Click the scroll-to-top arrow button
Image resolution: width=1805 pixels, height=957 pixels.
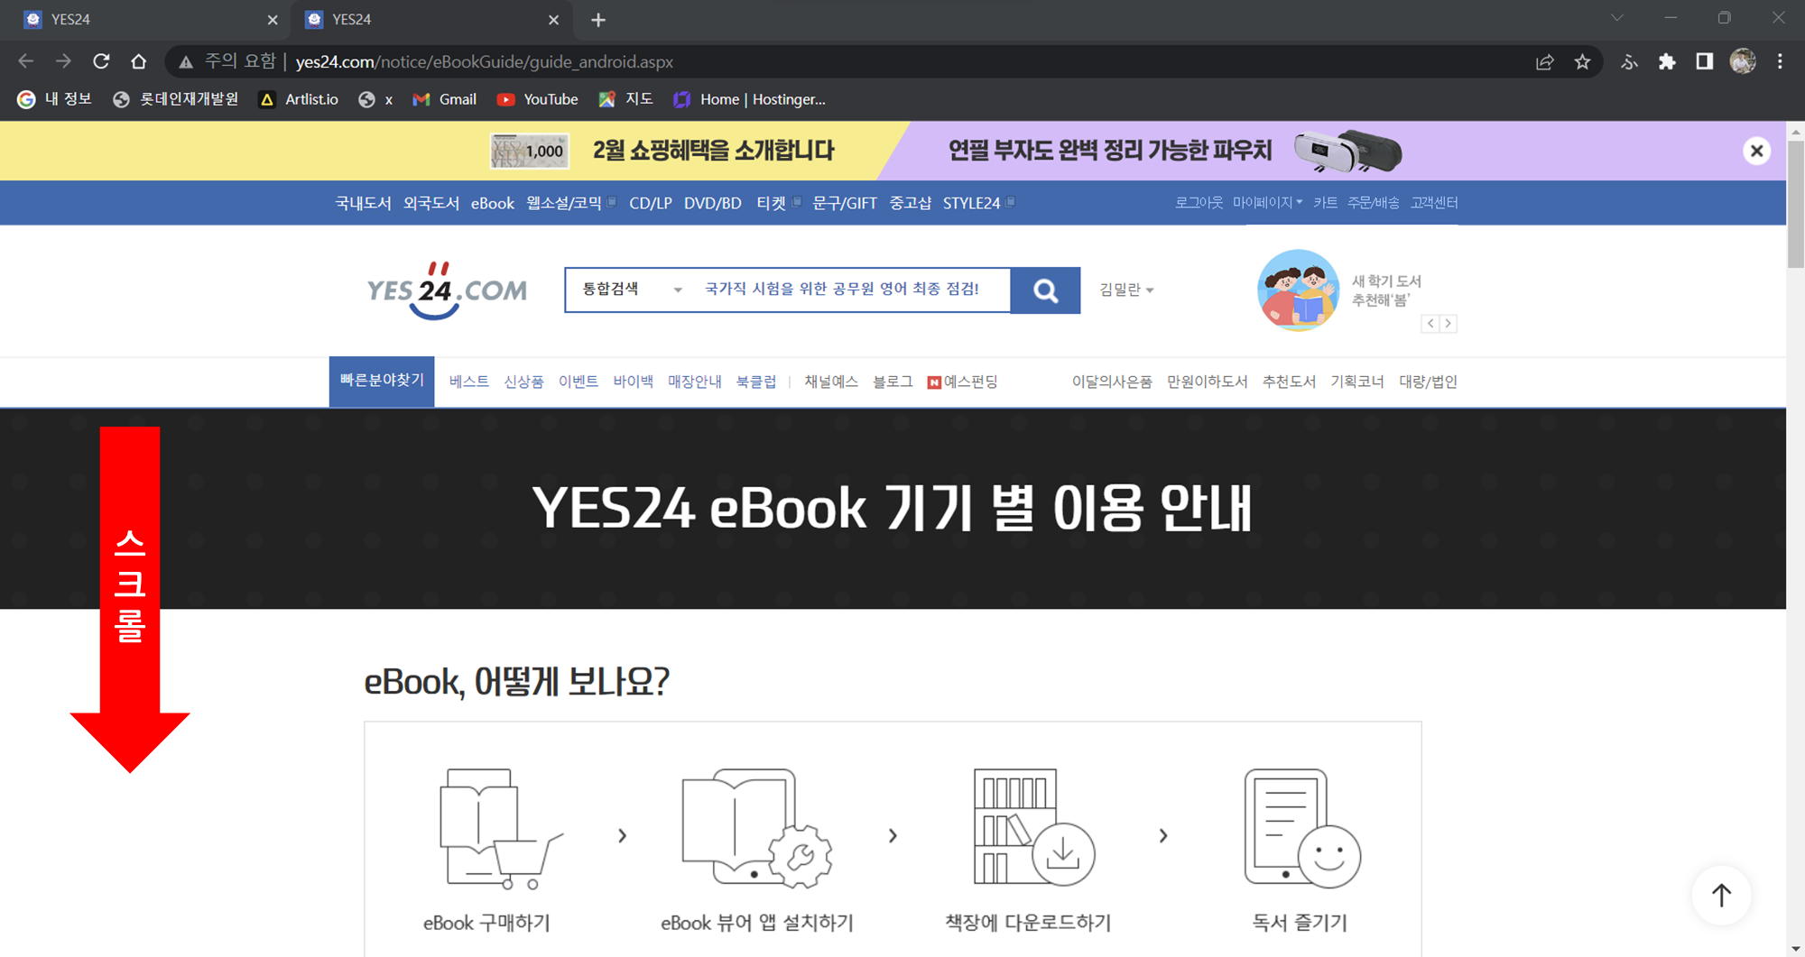[1721, 895]
